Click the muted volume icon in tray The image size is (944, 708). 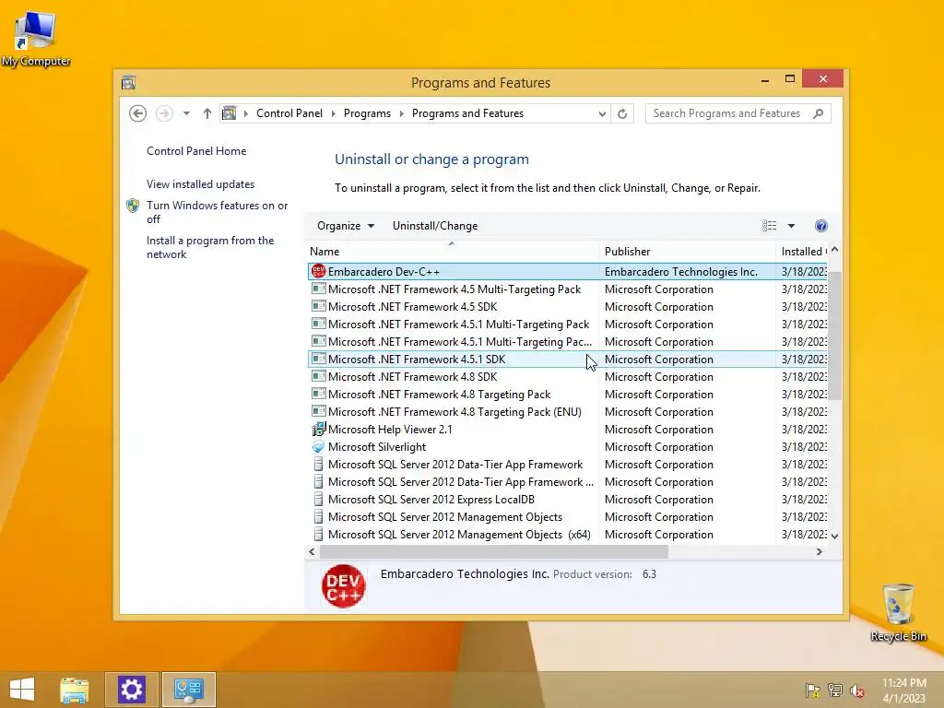pyautogui.click(x=857, y=690)
